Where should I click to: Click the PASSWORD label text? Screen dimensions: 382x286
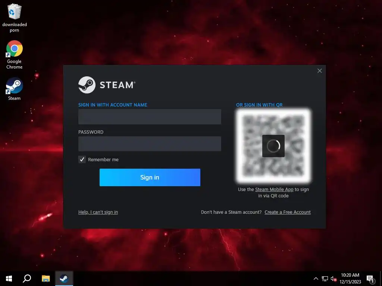coord(91,132)
